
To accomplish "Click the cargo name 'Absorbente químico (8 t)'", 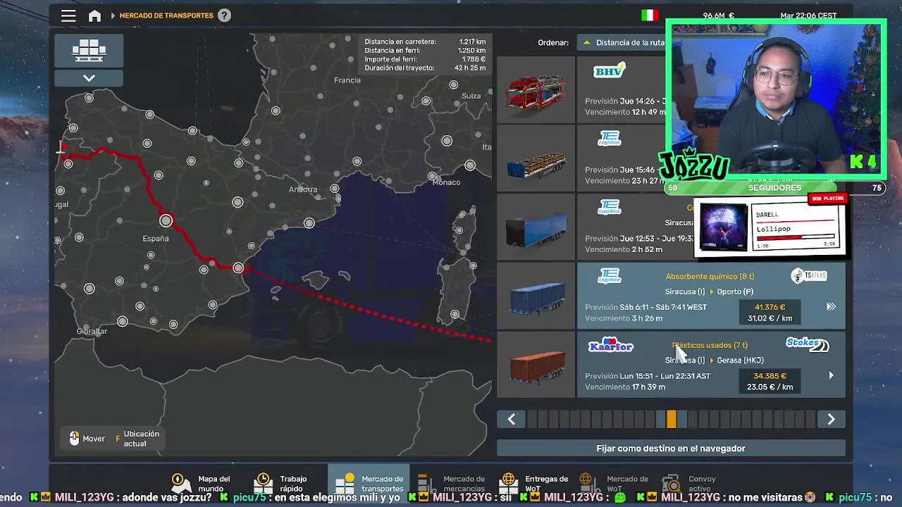I will tap(710, 276).
